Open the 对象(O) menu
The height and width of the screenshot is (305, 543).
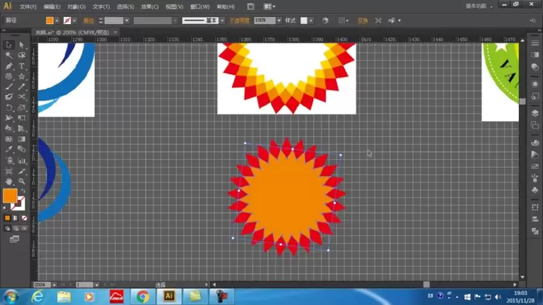(x=77, y=7)
